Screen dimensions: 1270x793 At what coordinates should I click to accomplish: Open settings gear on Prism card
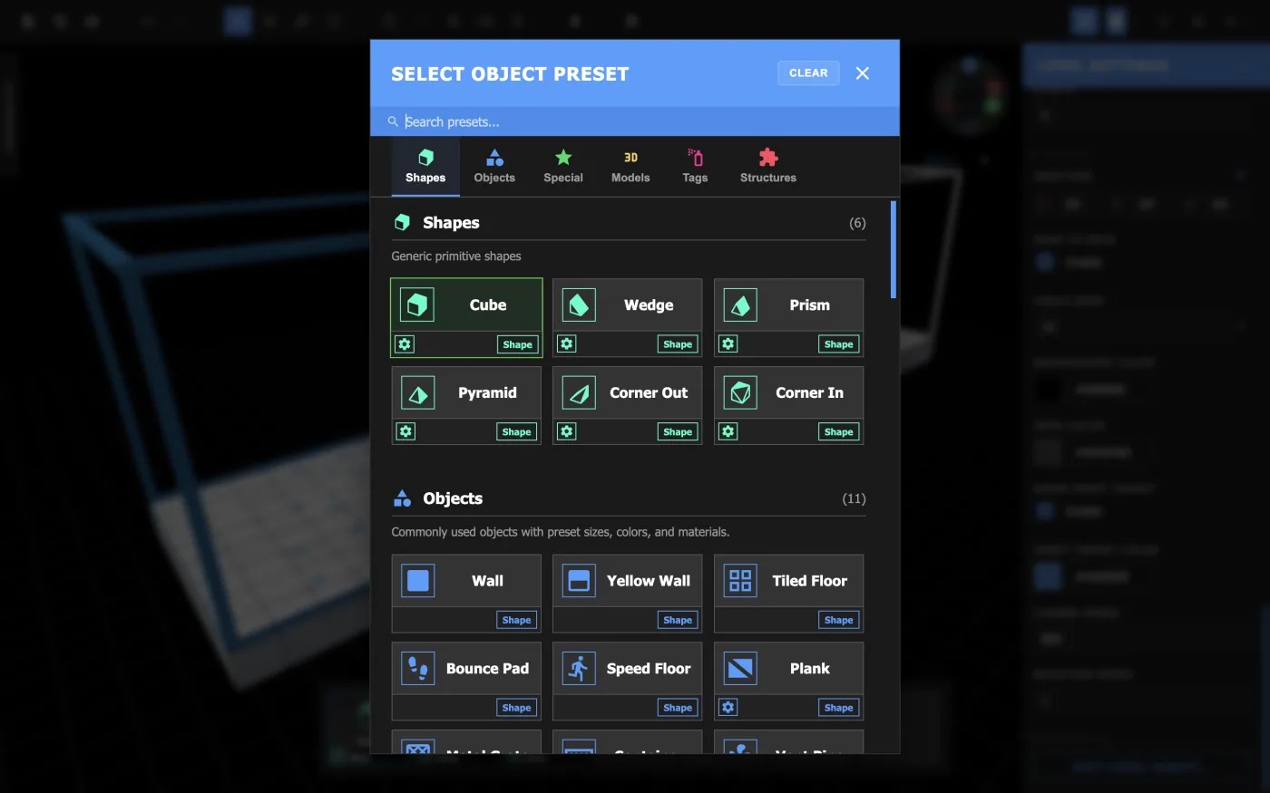728,344
